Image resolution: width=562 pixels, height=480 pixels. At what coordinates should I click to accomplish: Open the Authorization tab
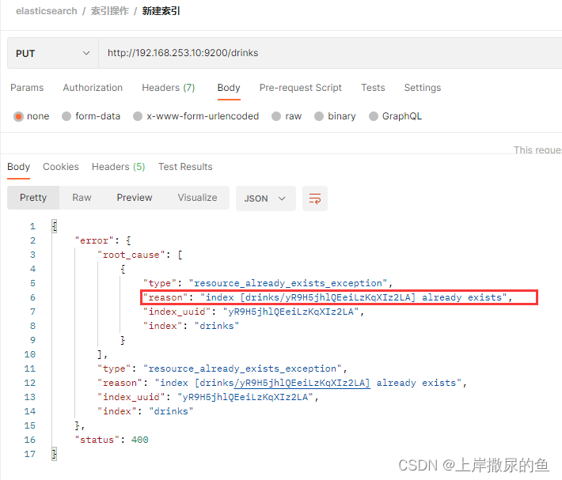(x=93, y=88)
